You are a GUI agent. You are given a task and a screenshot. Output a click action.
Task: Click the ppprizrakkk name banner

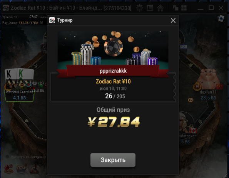[x=113, y=71]
